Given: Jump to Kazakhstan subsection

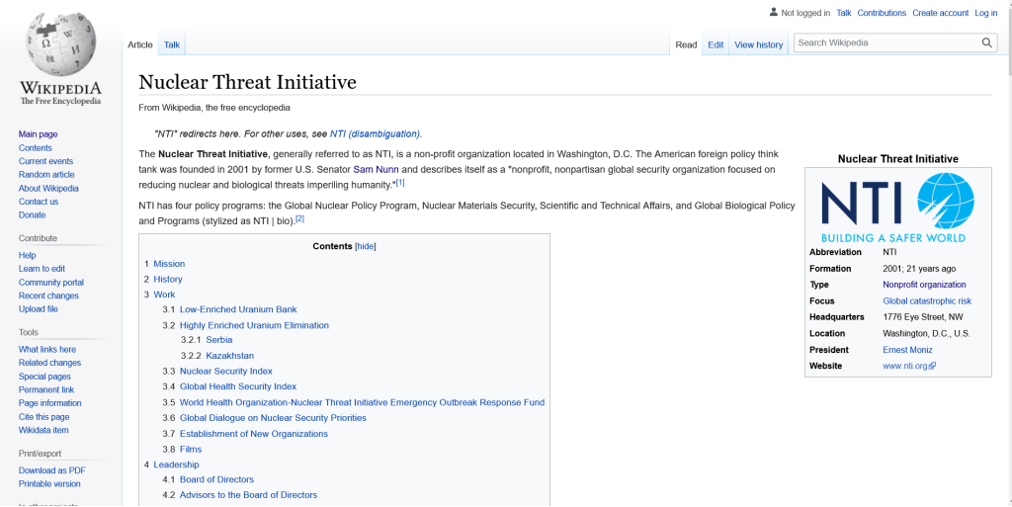Looking at the screenshot, I should click(229, 356).
